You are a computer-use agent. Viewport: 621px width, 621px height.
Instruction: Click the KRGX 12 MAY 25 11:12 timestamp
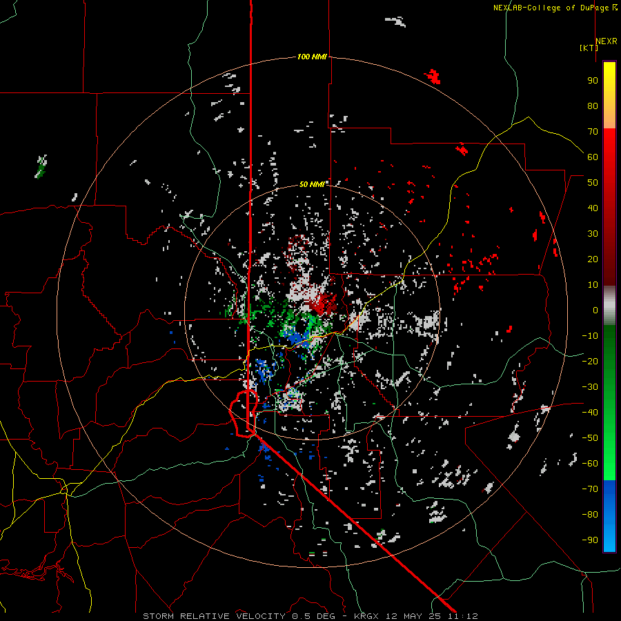pyautogui.click(x=416, y=616)
